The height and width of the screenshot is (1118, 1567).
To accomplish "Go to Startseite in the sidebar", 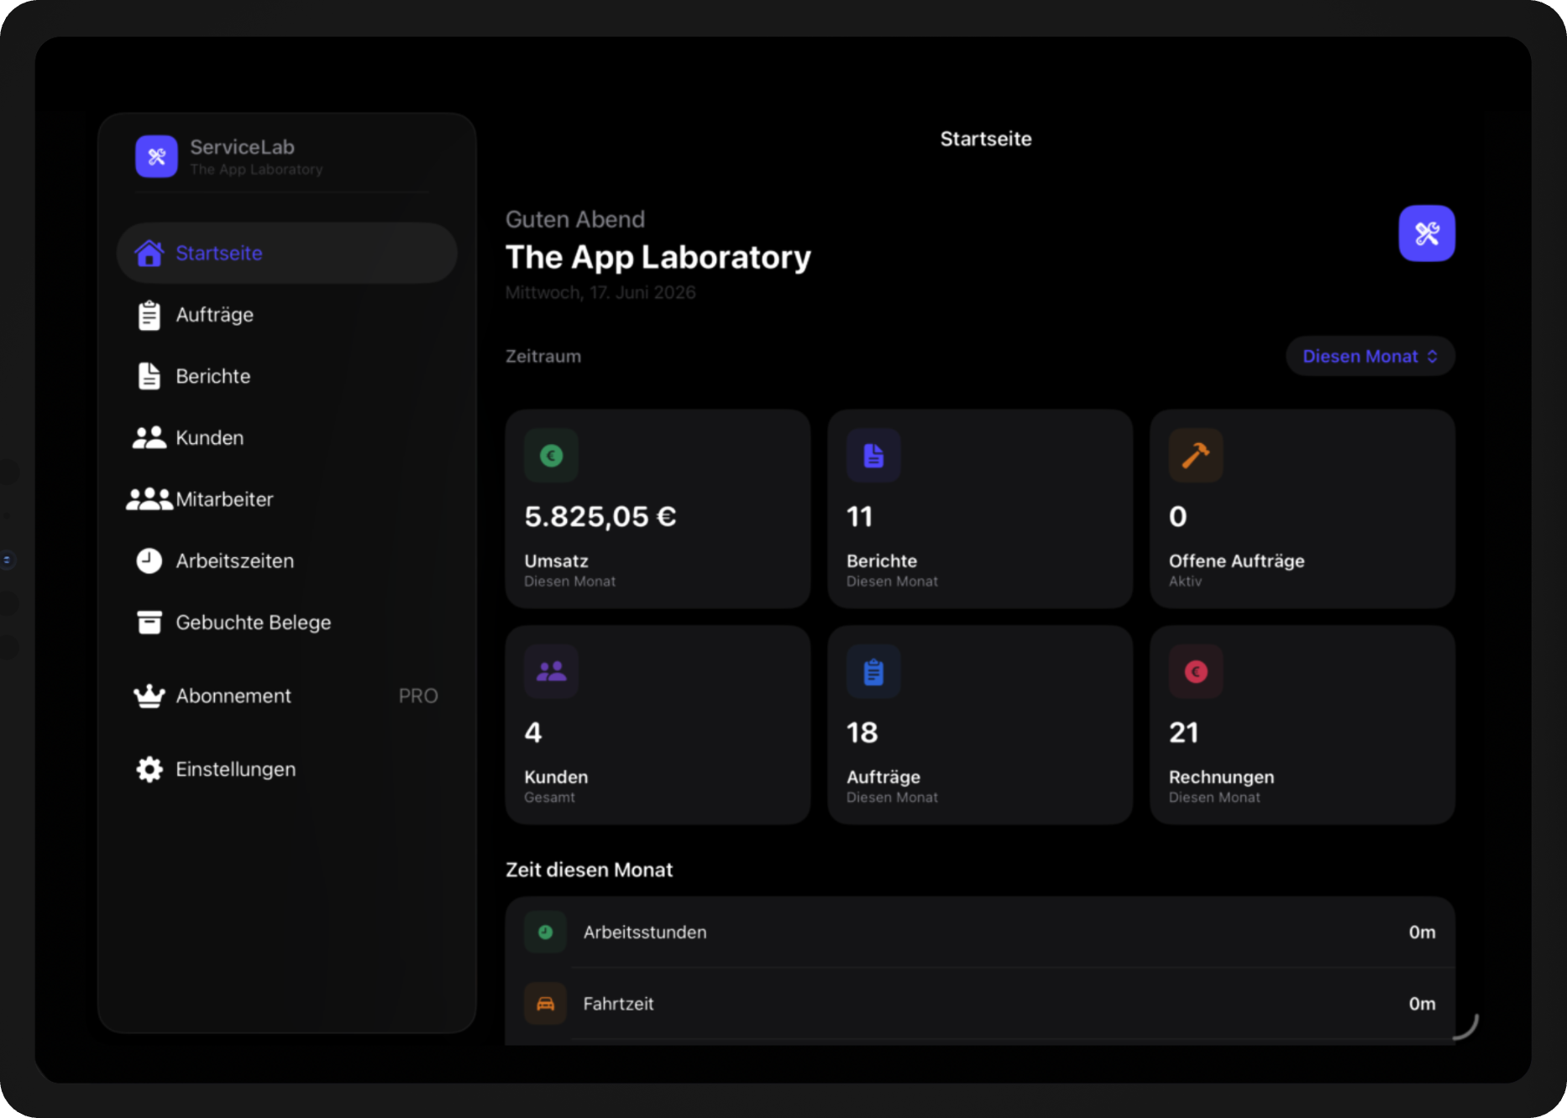I will 286,253.
